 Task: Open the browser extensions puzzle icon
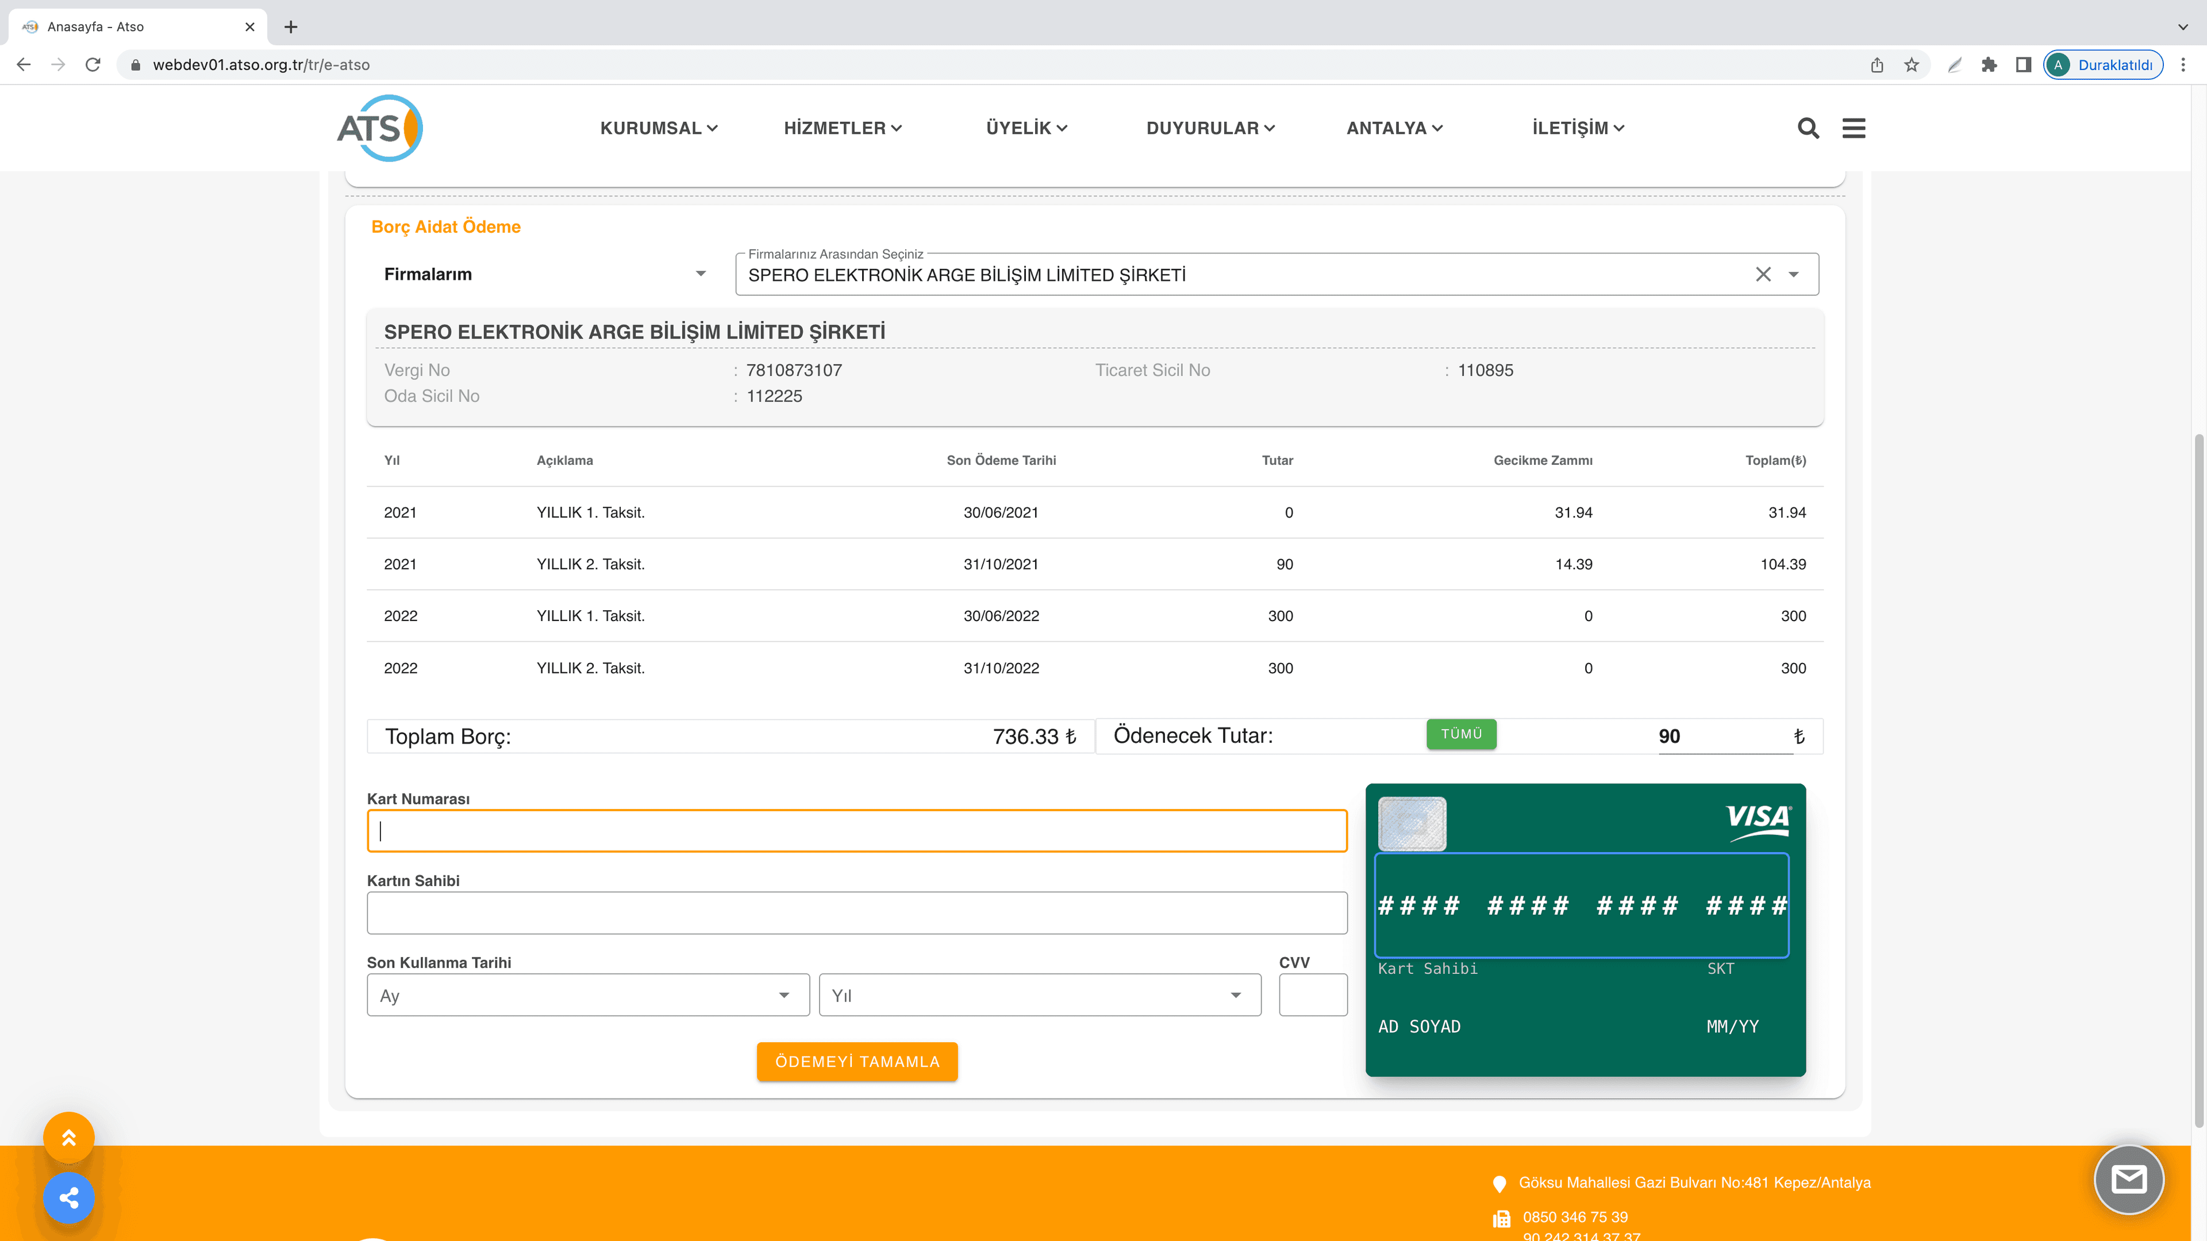[1989, 64]
